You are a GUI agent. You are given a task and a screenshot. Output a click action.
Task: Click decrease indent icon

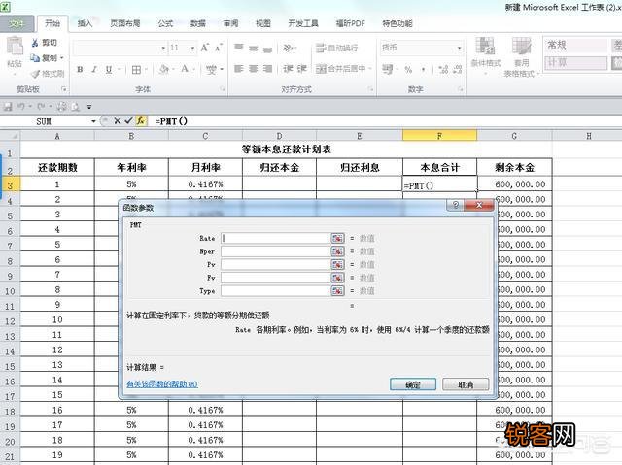tap(288, 69)
